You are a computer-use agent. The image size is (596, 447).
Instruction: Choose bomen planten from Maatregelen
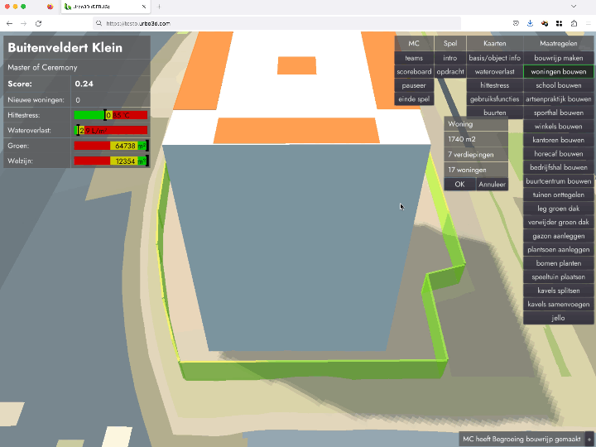click(558, 263)
